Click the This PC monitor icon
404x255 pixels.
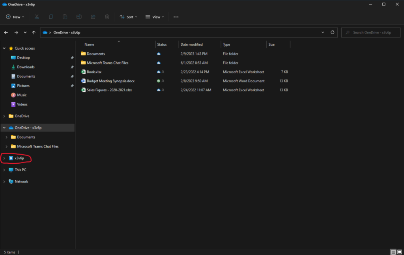11,170
